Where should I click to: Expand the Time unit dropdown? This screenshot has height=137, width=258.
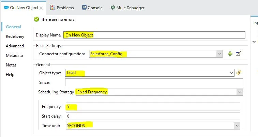237,126
